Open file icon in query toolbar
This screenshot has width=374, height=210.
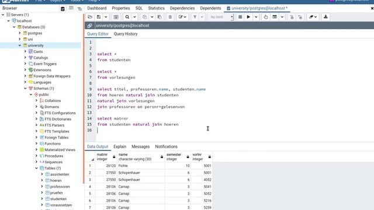[x=90, y=17]
